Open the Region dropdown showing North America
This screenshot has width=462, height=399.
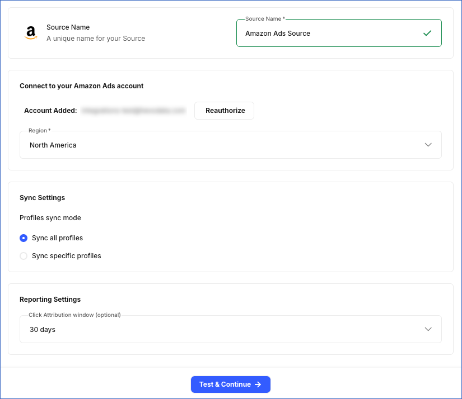coord(230,145)
